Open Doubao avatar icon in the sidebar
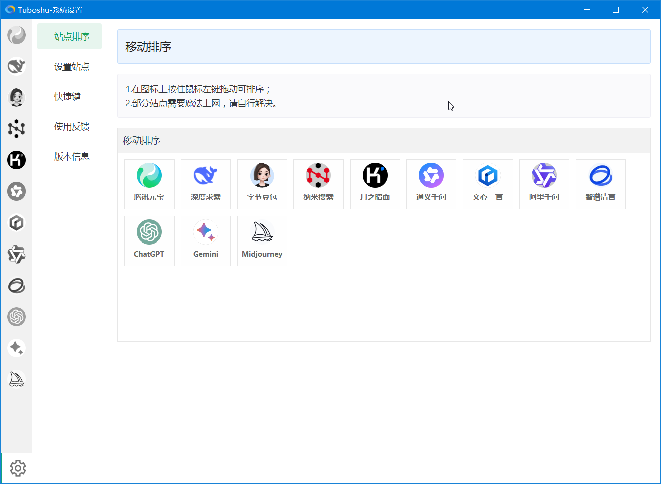This screenshot has height=484, width=661. (16, 97)
